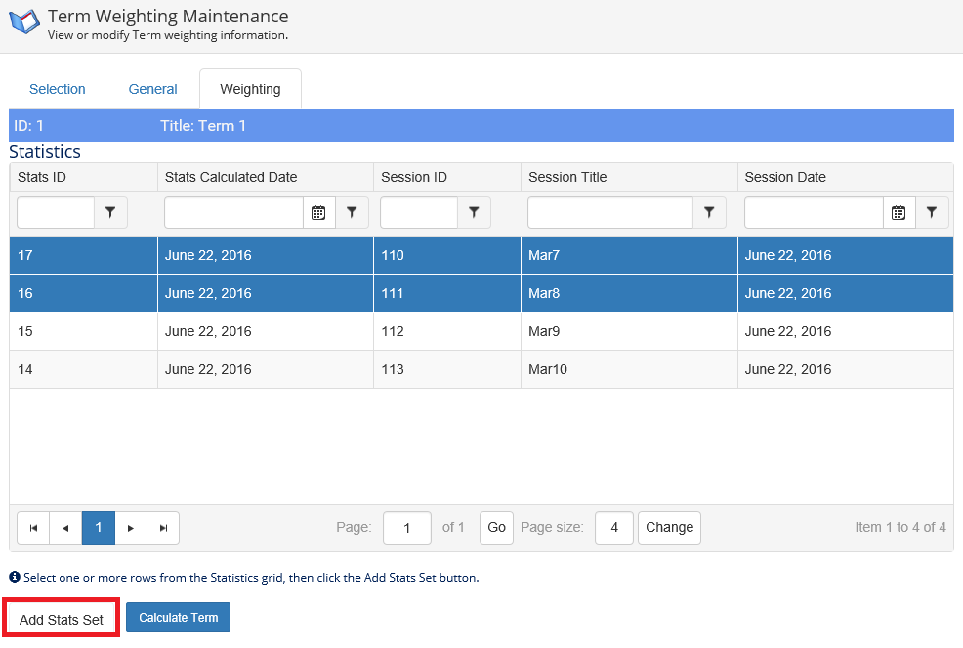Open the Session Date calendar picker
This screenshot has height=648, width=963.
point(899,213)
